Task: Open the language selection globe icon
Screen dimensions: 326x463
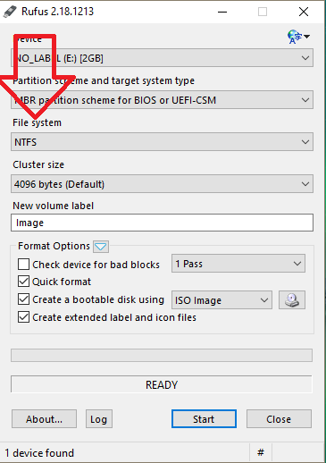Action: (298, 37)
